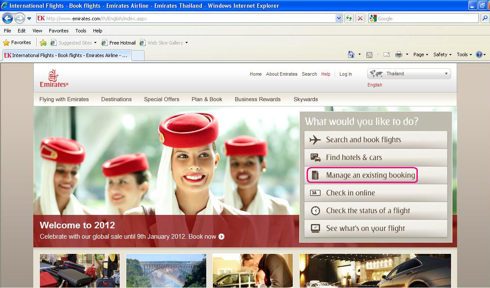This screenshot has width=490, height=288.
Task: Open Skywards nav item
Action: tap(306, 99)
